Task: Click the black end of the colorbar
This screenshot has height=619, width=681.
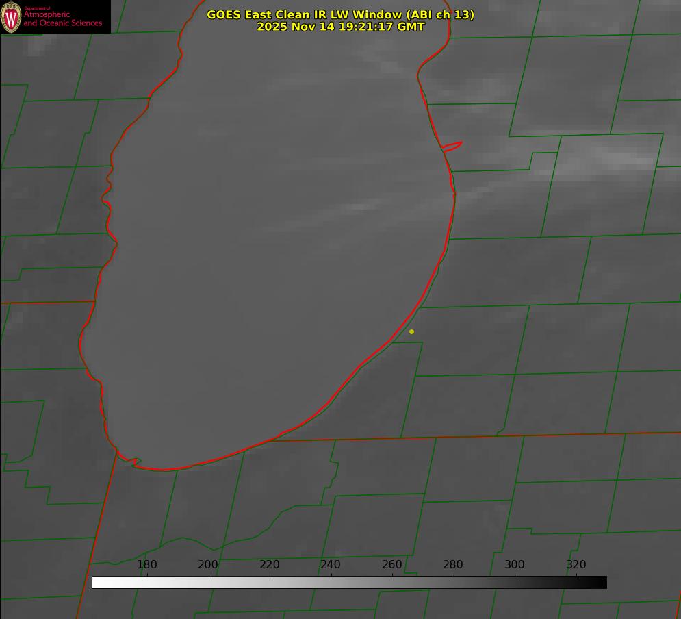Action: point(602,583)
